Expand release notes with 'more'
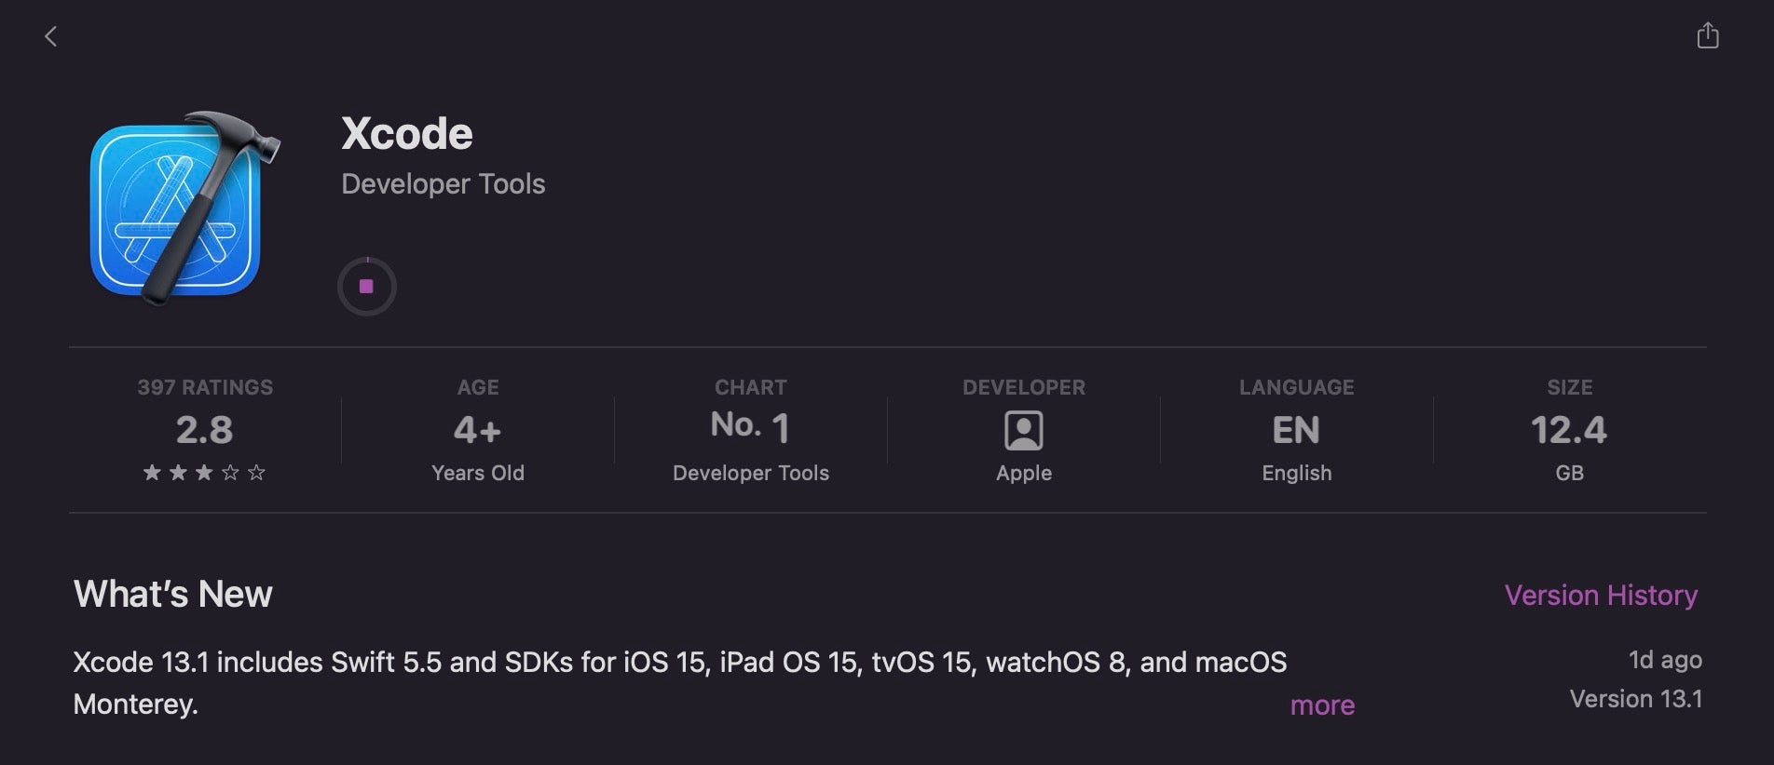This screenshot has height=765, width=1774. (x=1321, y=705)
